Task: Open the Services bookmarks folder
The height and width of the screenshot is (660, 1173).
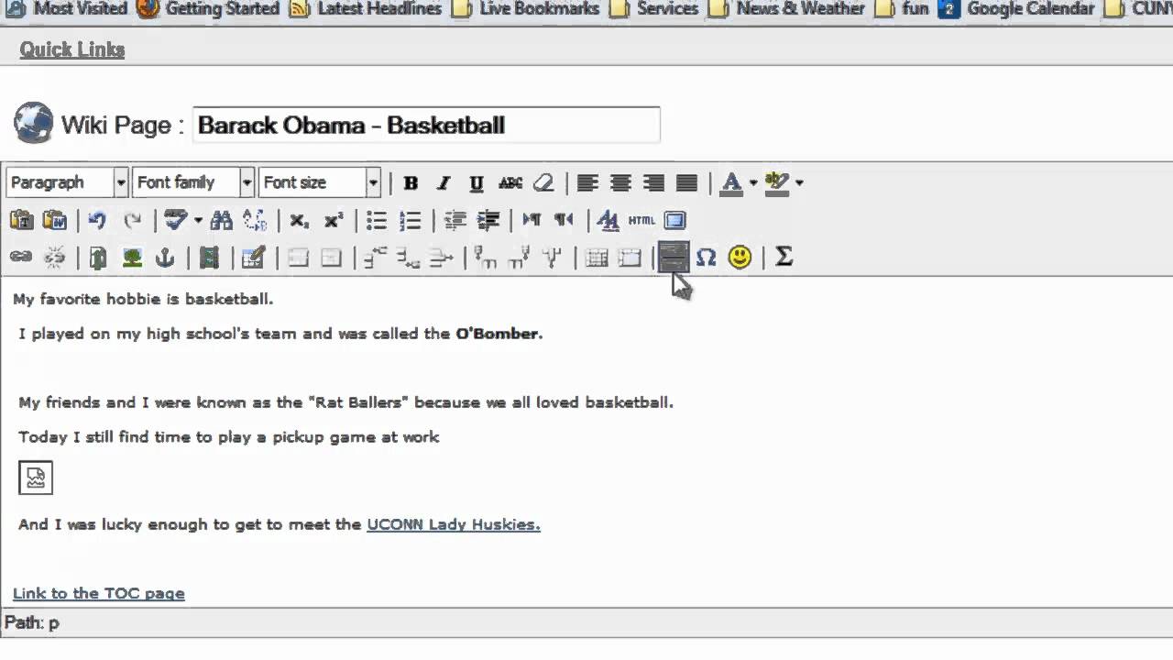Action: coord(654,9)
